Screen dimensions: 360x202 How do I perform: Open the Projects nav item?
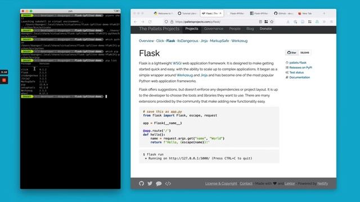coord(192,29)
